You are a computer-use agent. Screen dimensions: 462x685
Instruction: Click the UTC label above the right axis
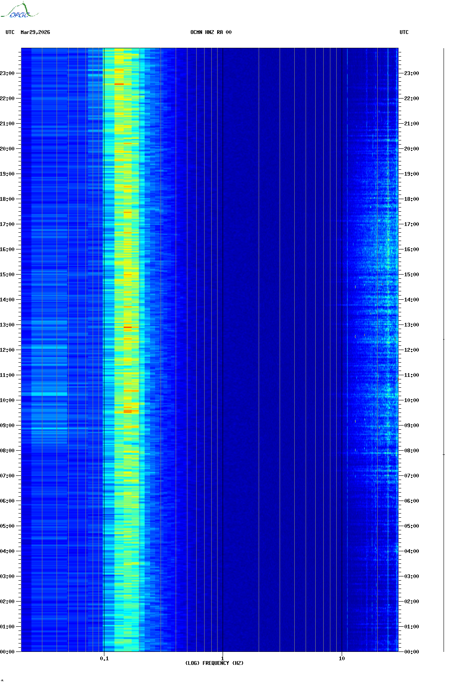(404, 32)
